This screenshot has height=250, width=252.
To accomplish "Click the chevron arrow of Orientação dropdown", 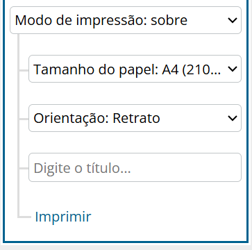I will (233, 118).
